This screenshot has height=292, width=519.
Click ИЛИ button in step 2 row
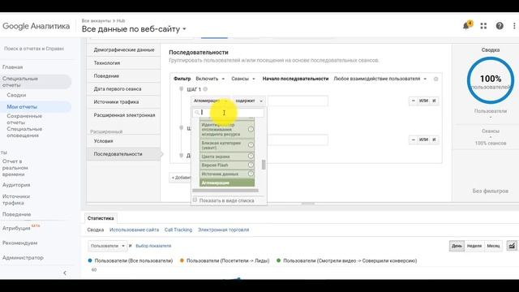423,140
